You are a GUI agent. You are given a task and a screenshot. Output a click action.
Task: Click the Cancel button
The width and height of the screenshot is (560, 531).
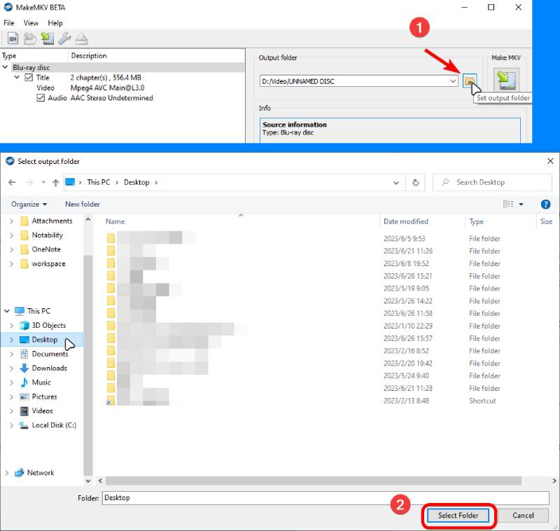pyautogui.click(x=523, y=516)
